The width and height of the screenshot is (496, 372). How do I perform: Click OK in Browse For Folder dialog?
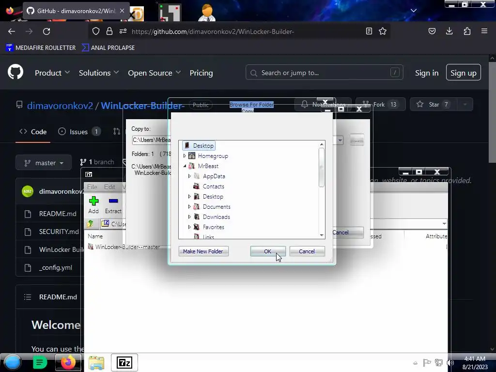point(267,251)
